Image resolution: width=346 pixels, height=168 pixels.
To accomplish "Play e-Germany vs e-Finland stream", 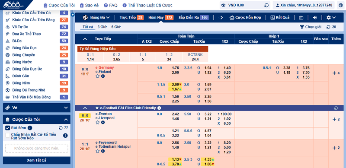I will pos(103,76).
